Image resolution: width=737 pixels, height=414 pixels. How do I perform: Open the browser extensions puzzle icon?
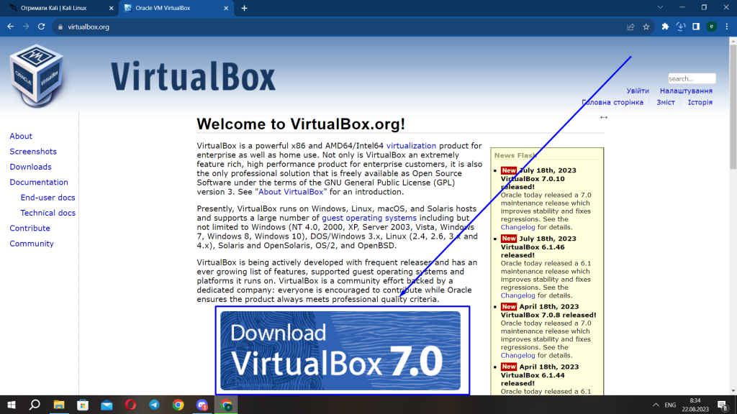pos(664,26)
